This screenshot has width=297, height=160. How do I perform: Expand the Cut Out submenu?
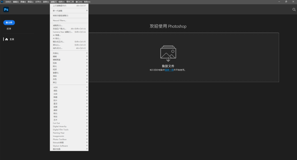point(69,123)
